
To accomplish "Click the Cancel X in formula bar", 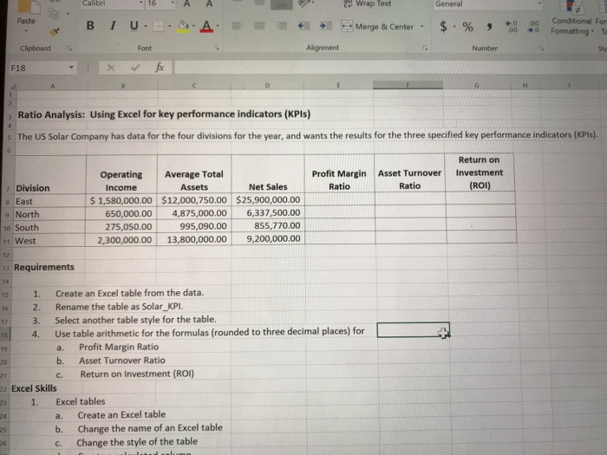I will pyautogui.click(x=111, y=68).
